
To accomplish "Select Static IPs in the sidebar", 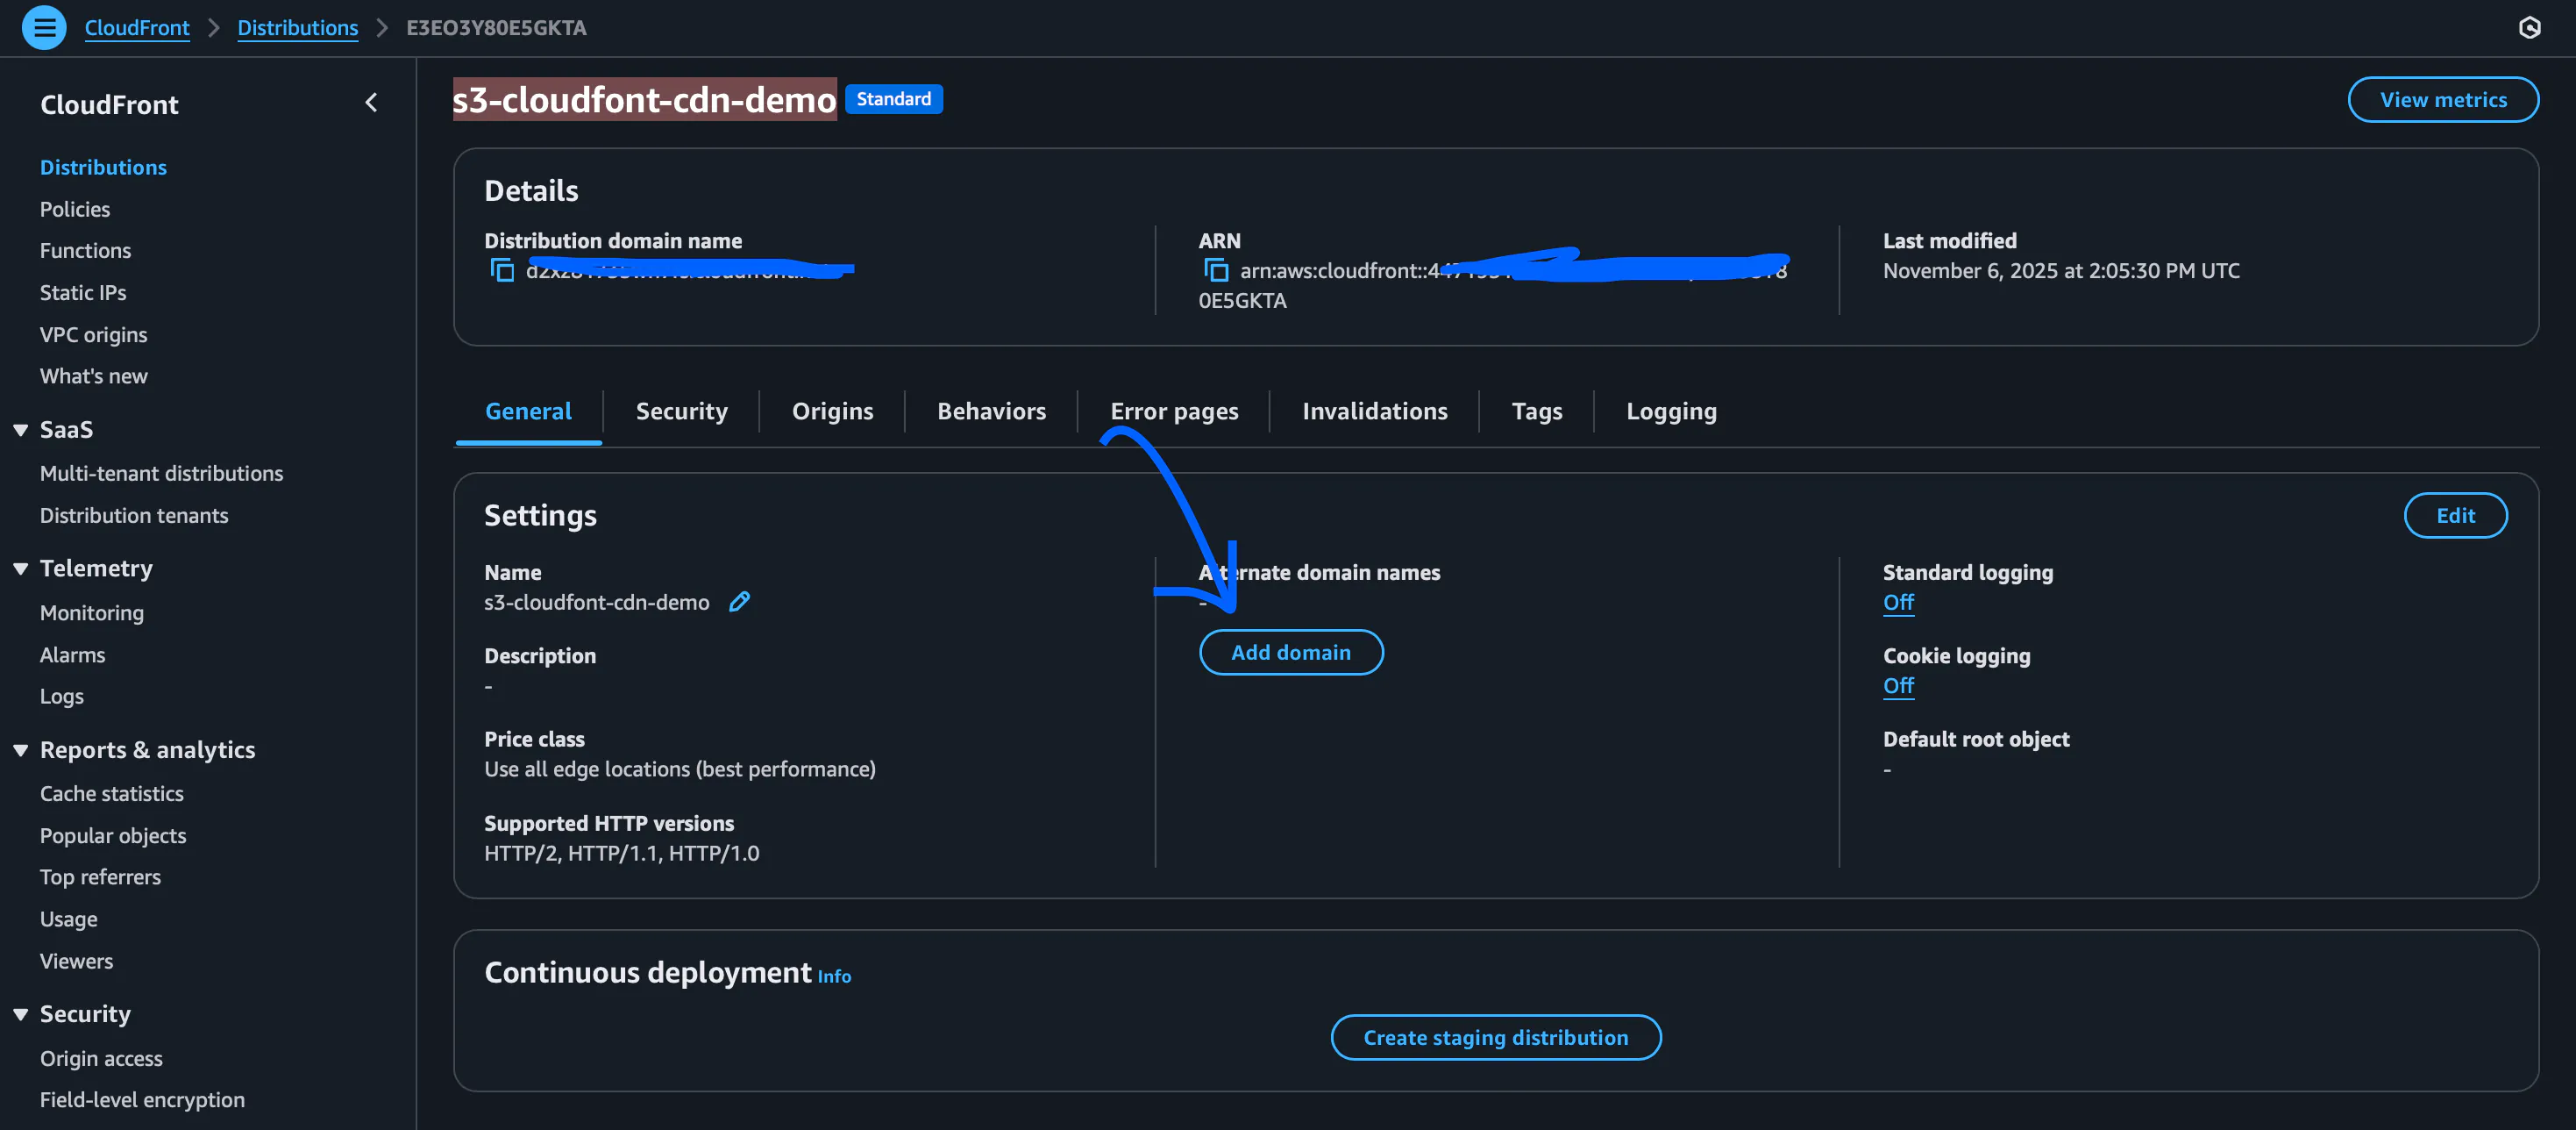I will (83, 292).
